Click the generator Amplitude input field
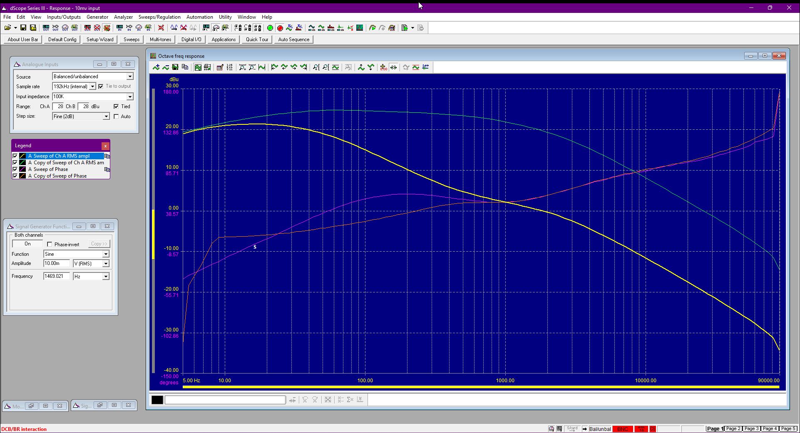The image size is (800, 433). pos(57,264)
